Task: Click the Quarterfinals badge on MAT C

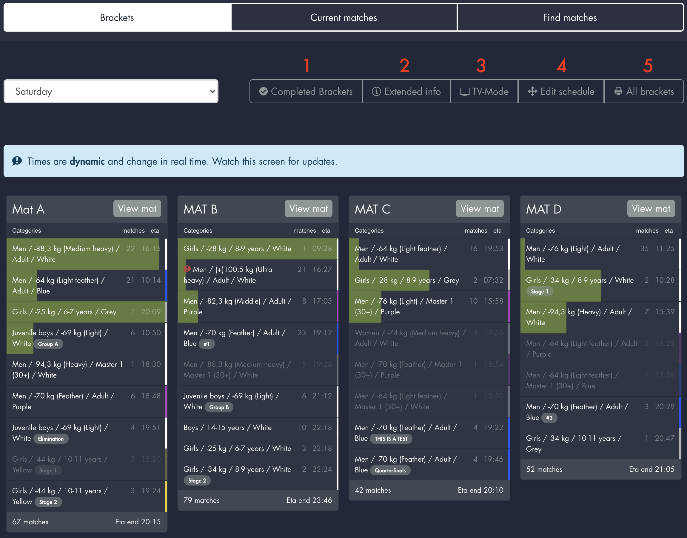Action: point(390,470)
